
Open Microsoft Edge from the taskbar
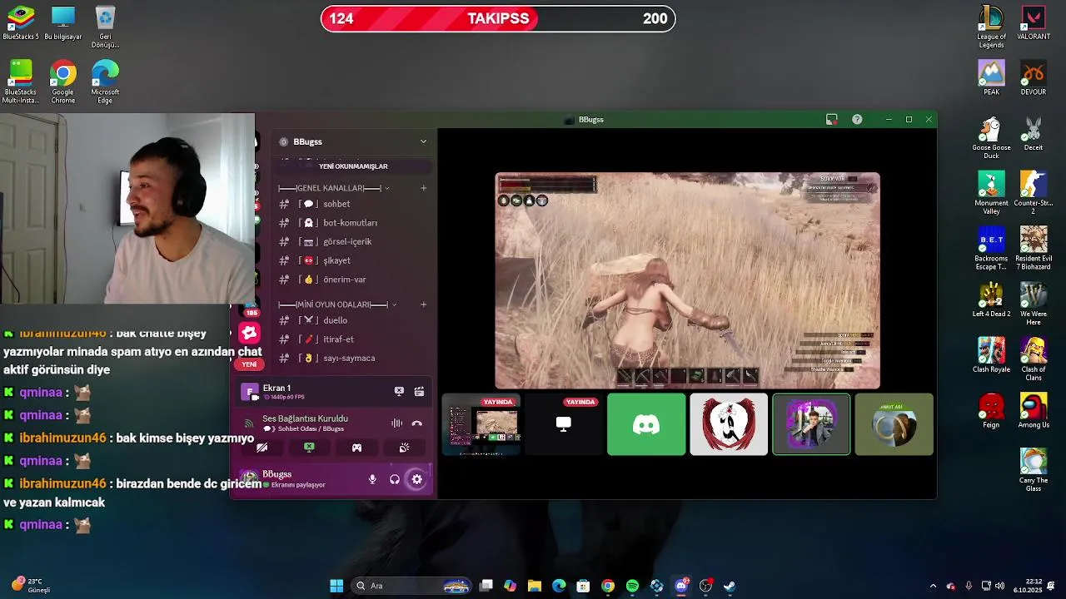559,586
